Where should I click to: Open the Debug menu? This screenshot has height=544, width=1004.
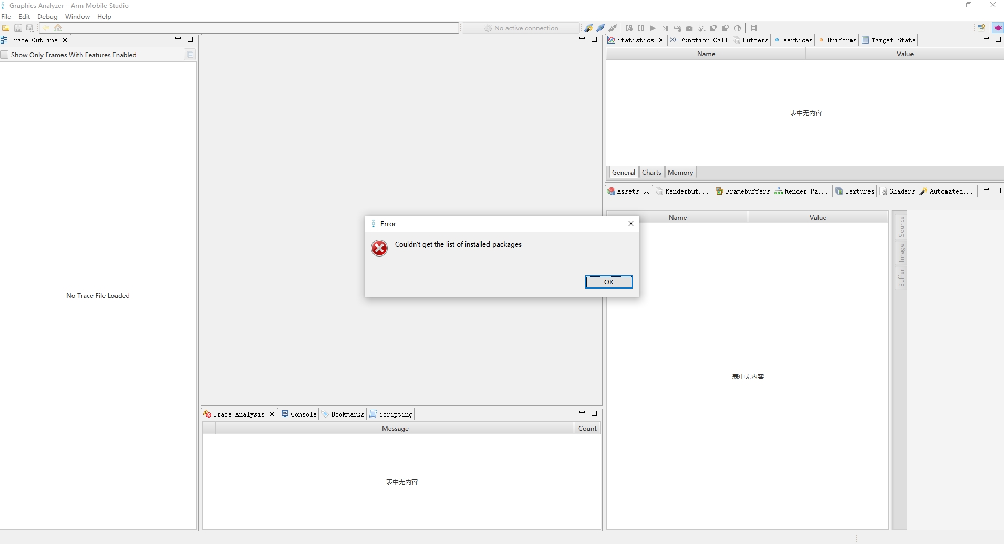47,17
